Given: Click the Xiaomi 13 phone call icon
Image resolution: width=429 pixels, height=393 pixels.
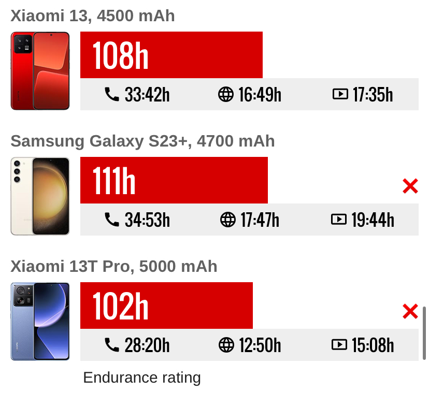Looking at the screenshot, I should (112, 94).
